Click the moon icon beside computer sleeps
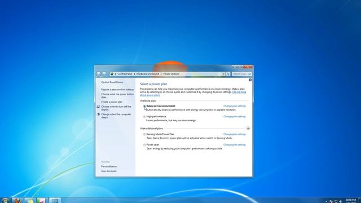This screenshot has height=203, width=361. [x=98, y=114]
